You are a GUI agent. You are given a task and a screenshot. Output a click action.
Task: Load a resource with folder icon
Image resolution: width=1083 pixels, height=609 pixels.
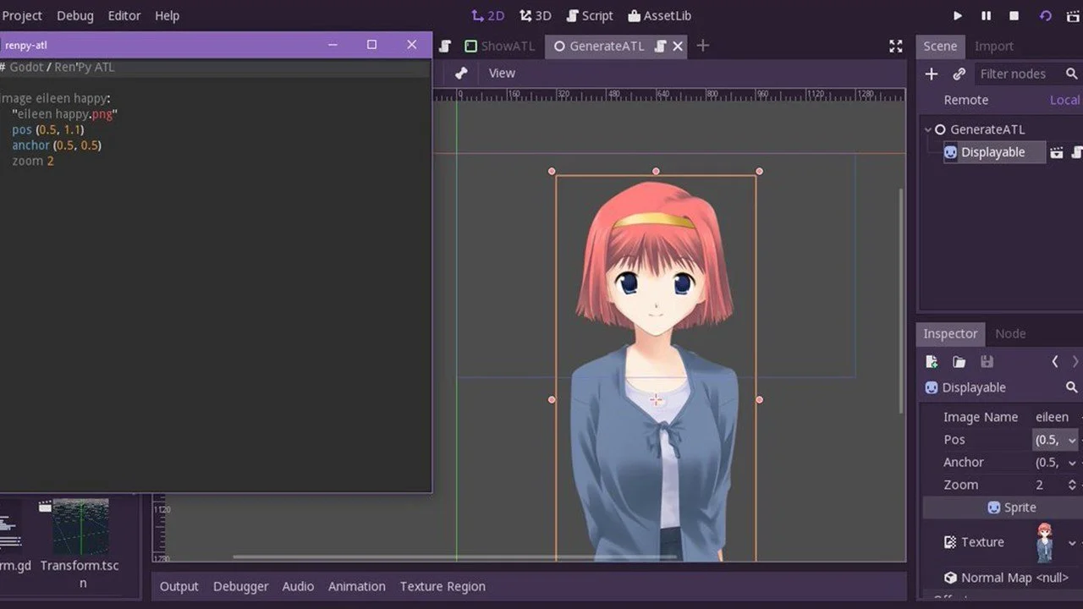[x=959, y=362]
